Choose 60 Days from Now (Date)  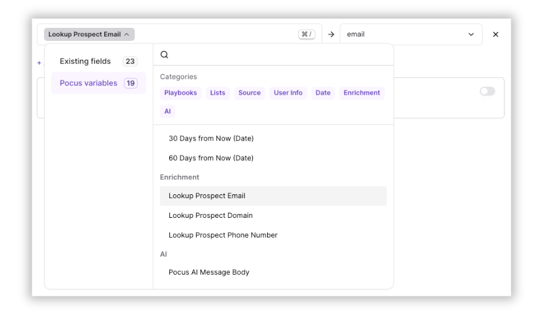click(x=273, y=158)
